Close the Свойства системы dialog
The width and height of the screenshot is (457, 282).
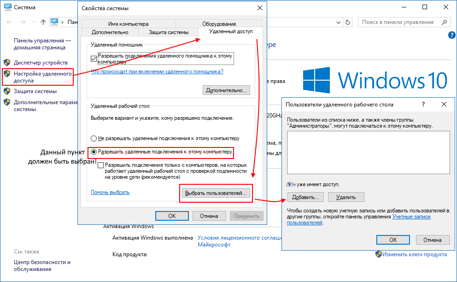click(260, 8)
